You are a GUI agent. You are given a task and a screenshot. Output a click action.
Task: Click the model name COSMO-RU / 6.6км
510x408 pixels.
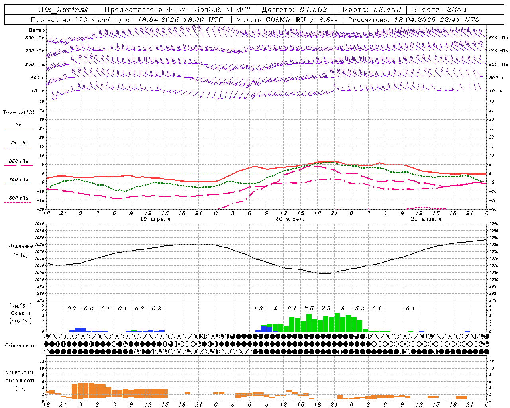[302, 20]
